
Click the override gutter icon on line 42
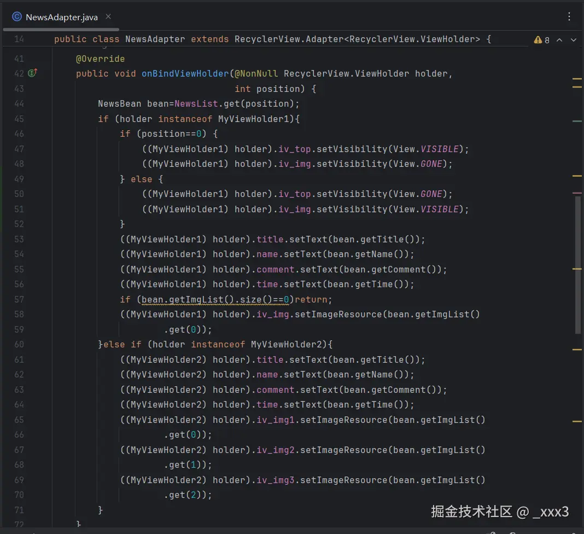(32, 73)
